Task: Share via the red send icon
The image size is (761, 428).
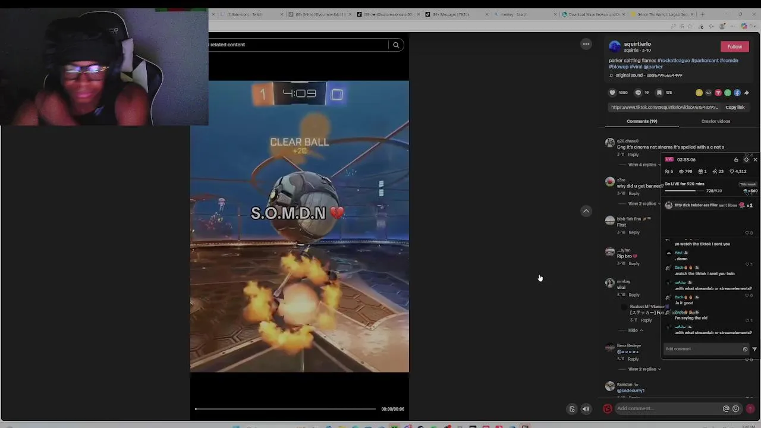Action: [718, 93]
